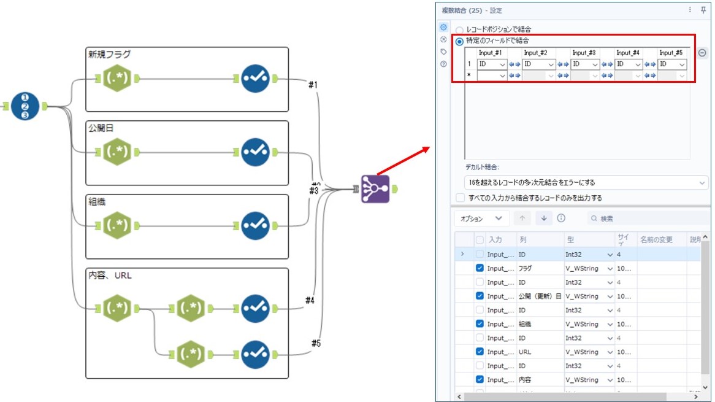
Task: Select the Join Multiple tool on canvas
Action: pos(375,190)
